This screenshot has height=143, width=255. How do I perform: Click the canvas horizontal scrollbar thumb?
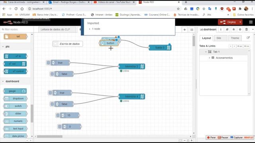49,137
